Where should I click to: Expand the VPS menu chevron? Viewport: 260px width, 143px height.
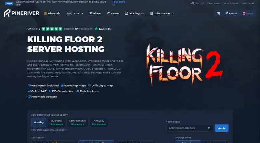(82, 13)
